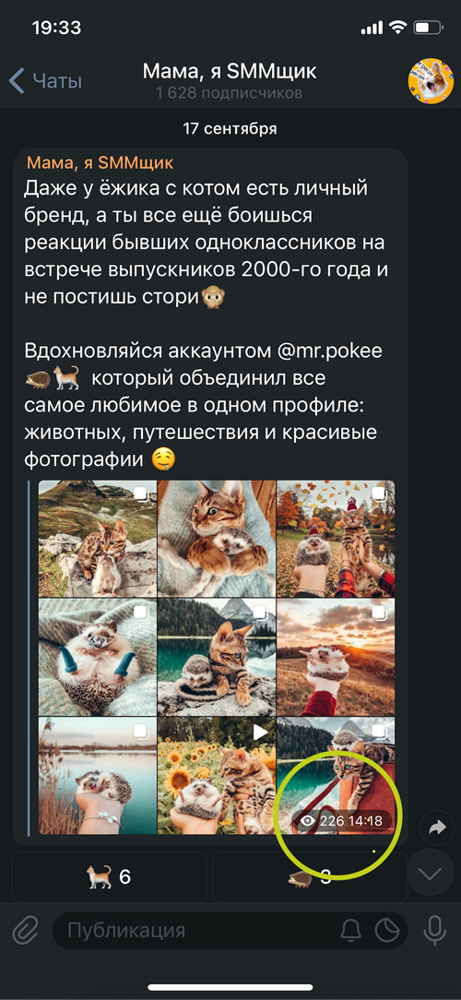Open channel title Мама, я SMMщик
The height and width of the screenshot is (1000, 461).
230,71
